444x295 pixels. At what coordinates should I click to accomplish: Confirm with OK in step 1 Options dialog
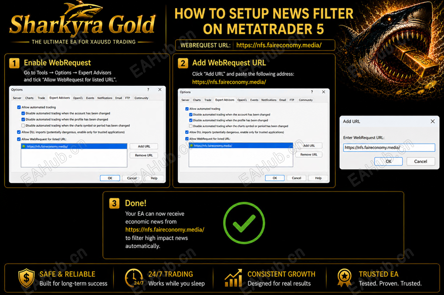click(110, 178)
